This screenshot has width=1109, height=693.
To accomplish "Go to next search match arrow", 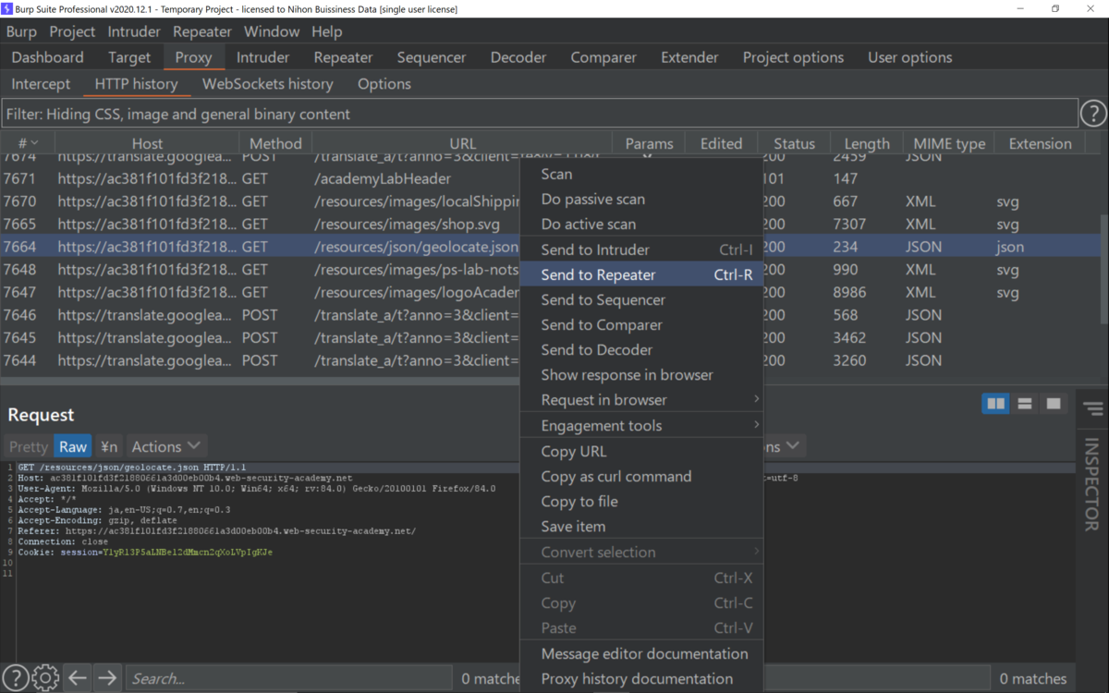I will point(107,677).
